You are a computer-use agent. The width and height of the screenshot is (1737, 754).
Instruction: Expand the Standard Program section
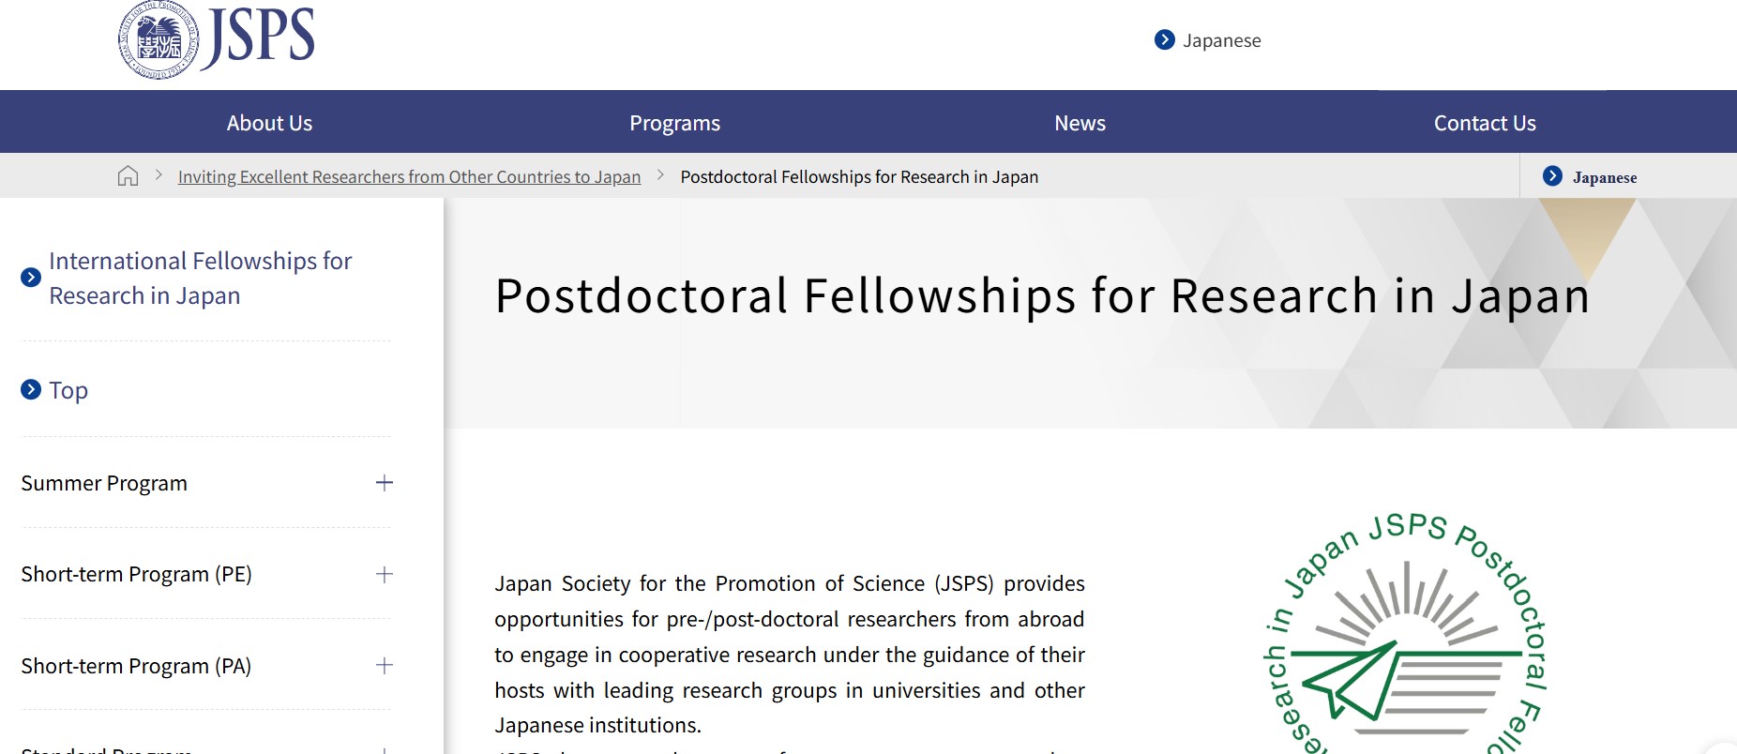(x=384, y=749)
